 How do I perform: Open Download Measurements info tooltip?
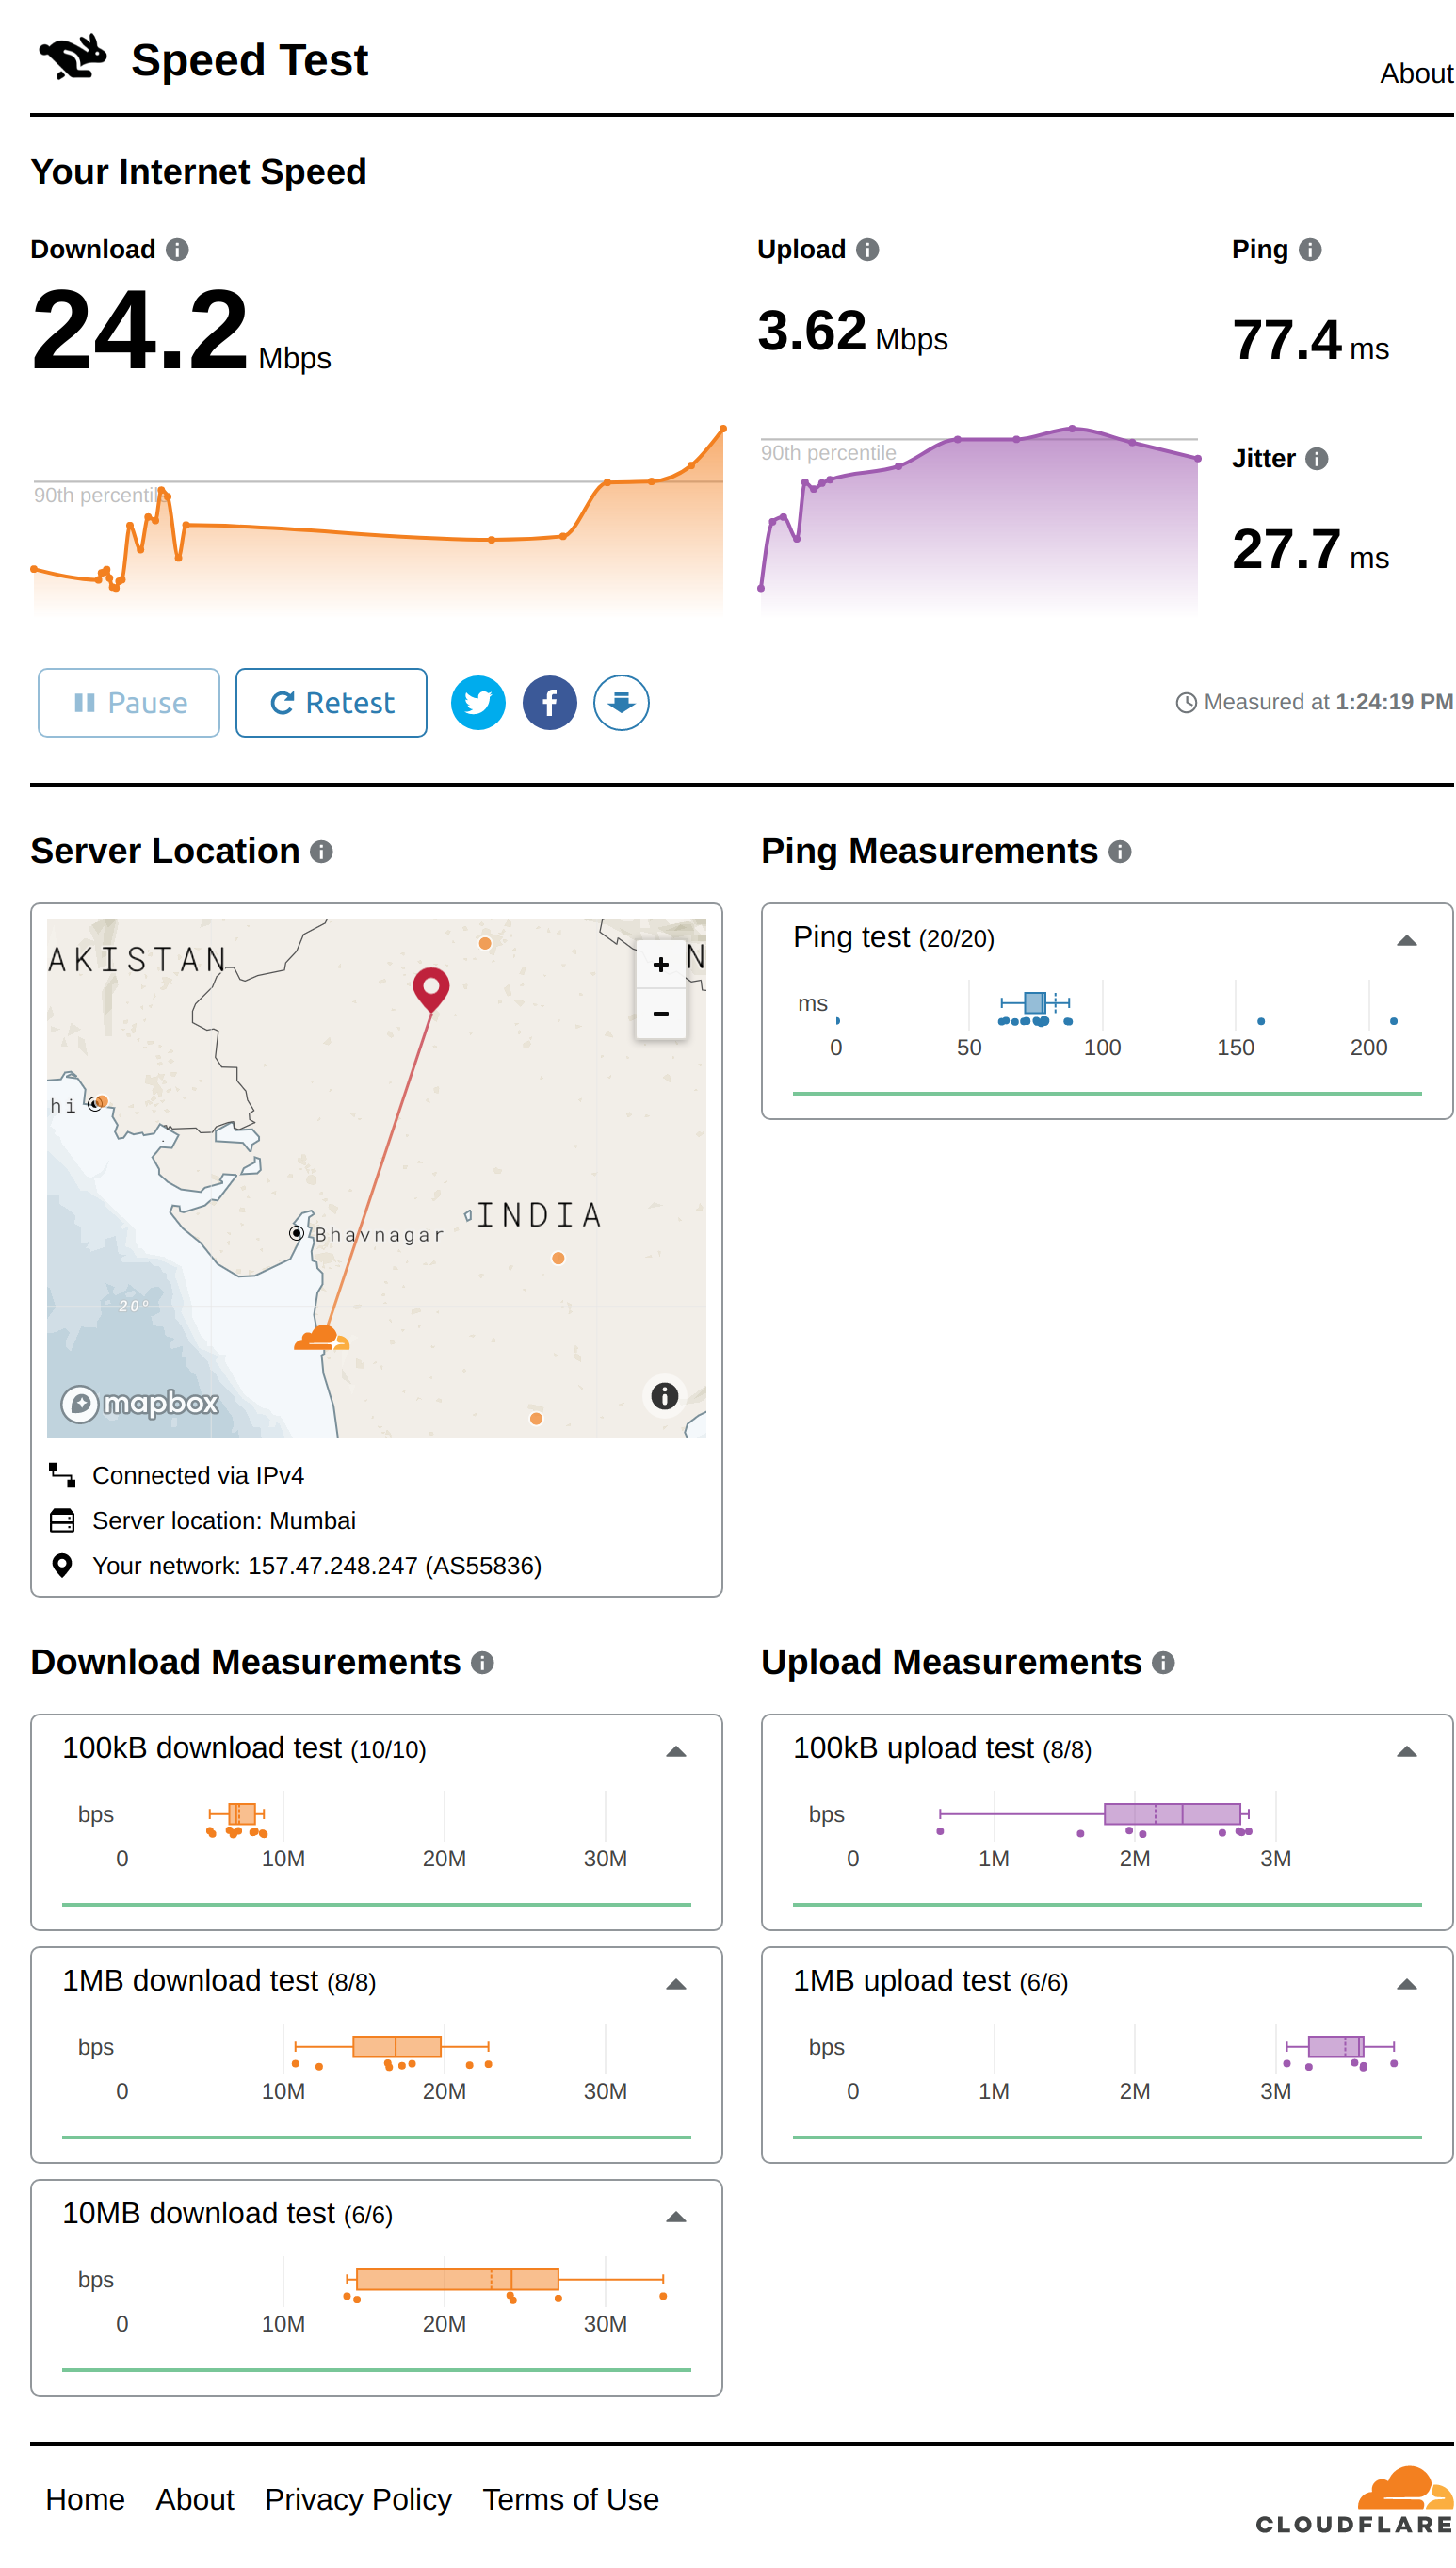pos(483,1662)
